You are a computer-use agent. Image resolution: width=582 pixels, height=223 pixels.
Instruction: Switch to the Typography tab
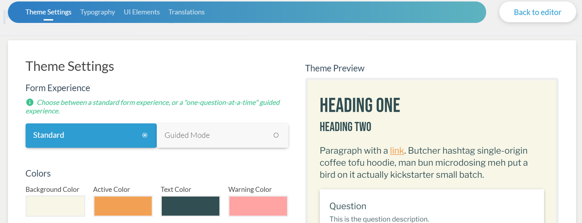98,12
